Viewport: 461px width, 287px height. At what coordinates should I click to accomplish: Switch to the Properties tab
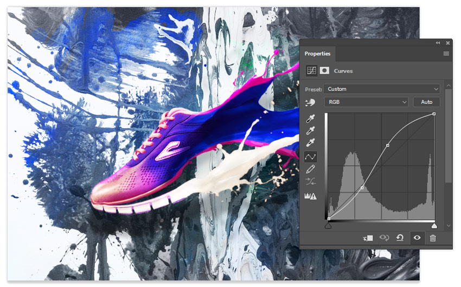(x=317, y=54)
